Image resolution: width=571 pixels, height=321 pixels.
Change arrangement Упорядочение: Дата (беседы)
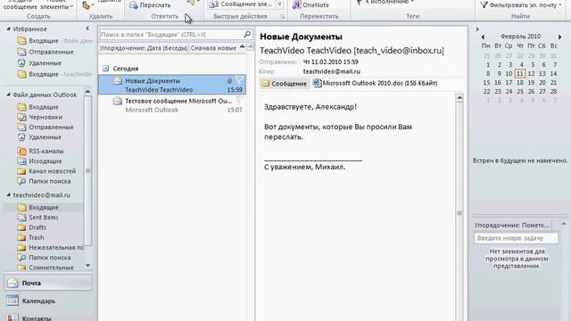(144, 48)
